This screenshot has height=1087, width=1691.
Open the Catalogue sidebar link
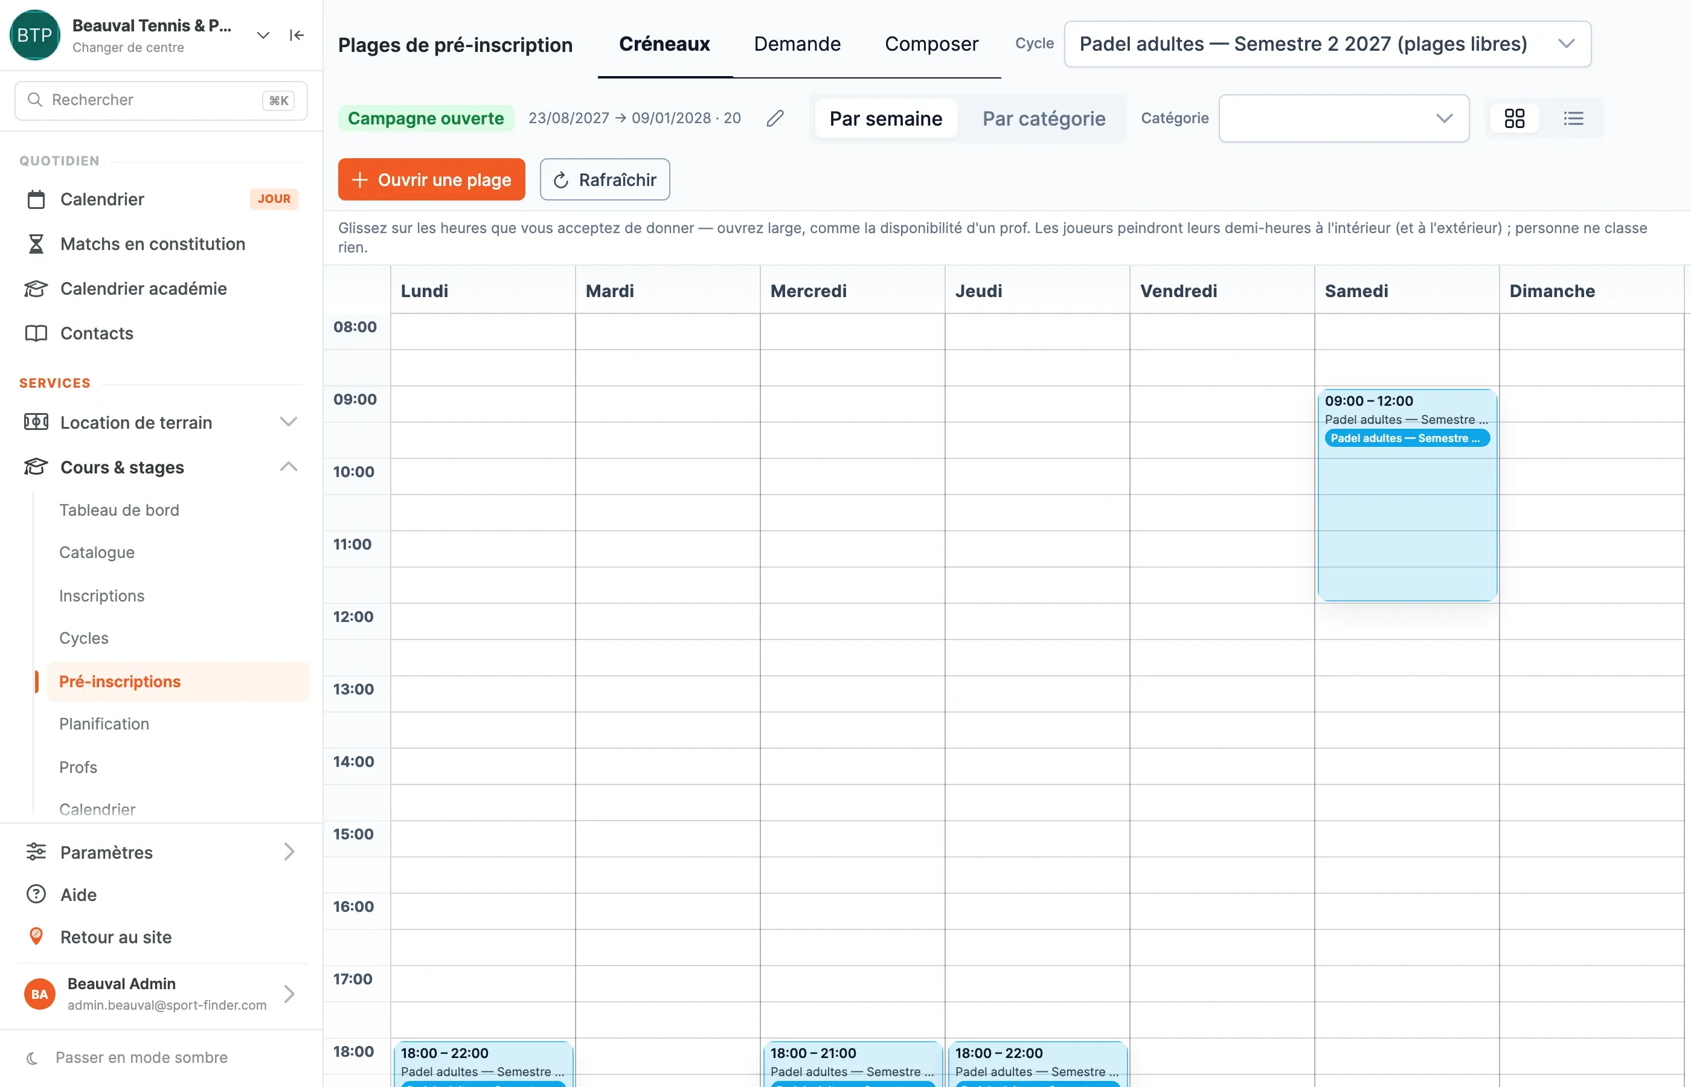(97, 553)
